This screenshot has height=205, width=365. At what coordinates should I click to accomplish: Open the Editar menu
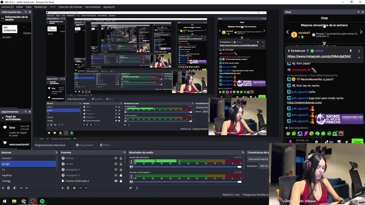20,7
